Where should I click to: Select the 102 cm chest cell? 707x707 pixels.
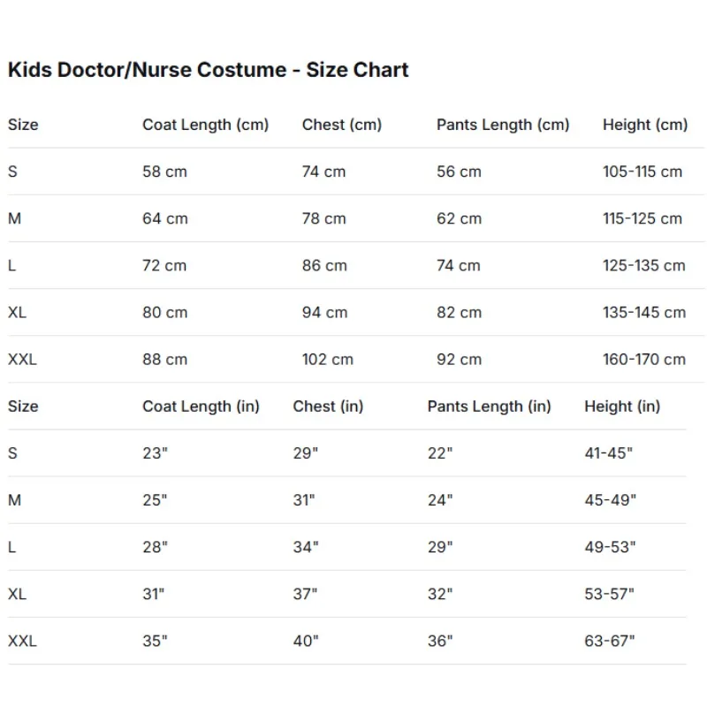327,359
